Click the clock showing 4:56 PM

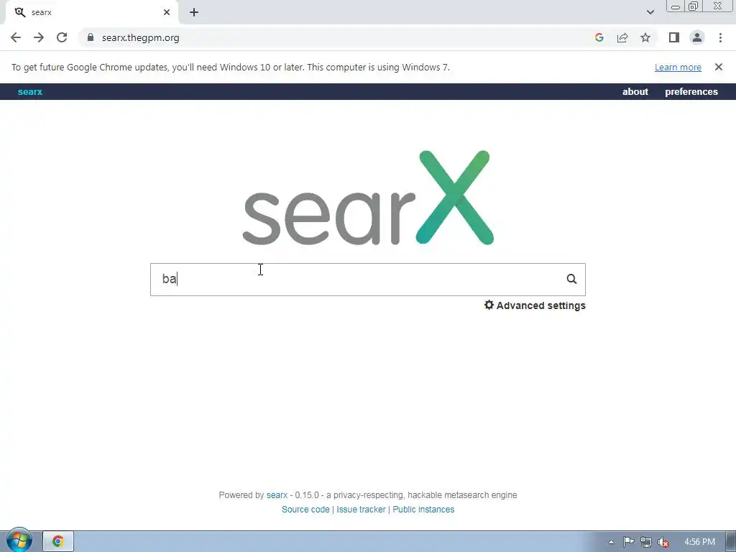[x=699, y=542]
